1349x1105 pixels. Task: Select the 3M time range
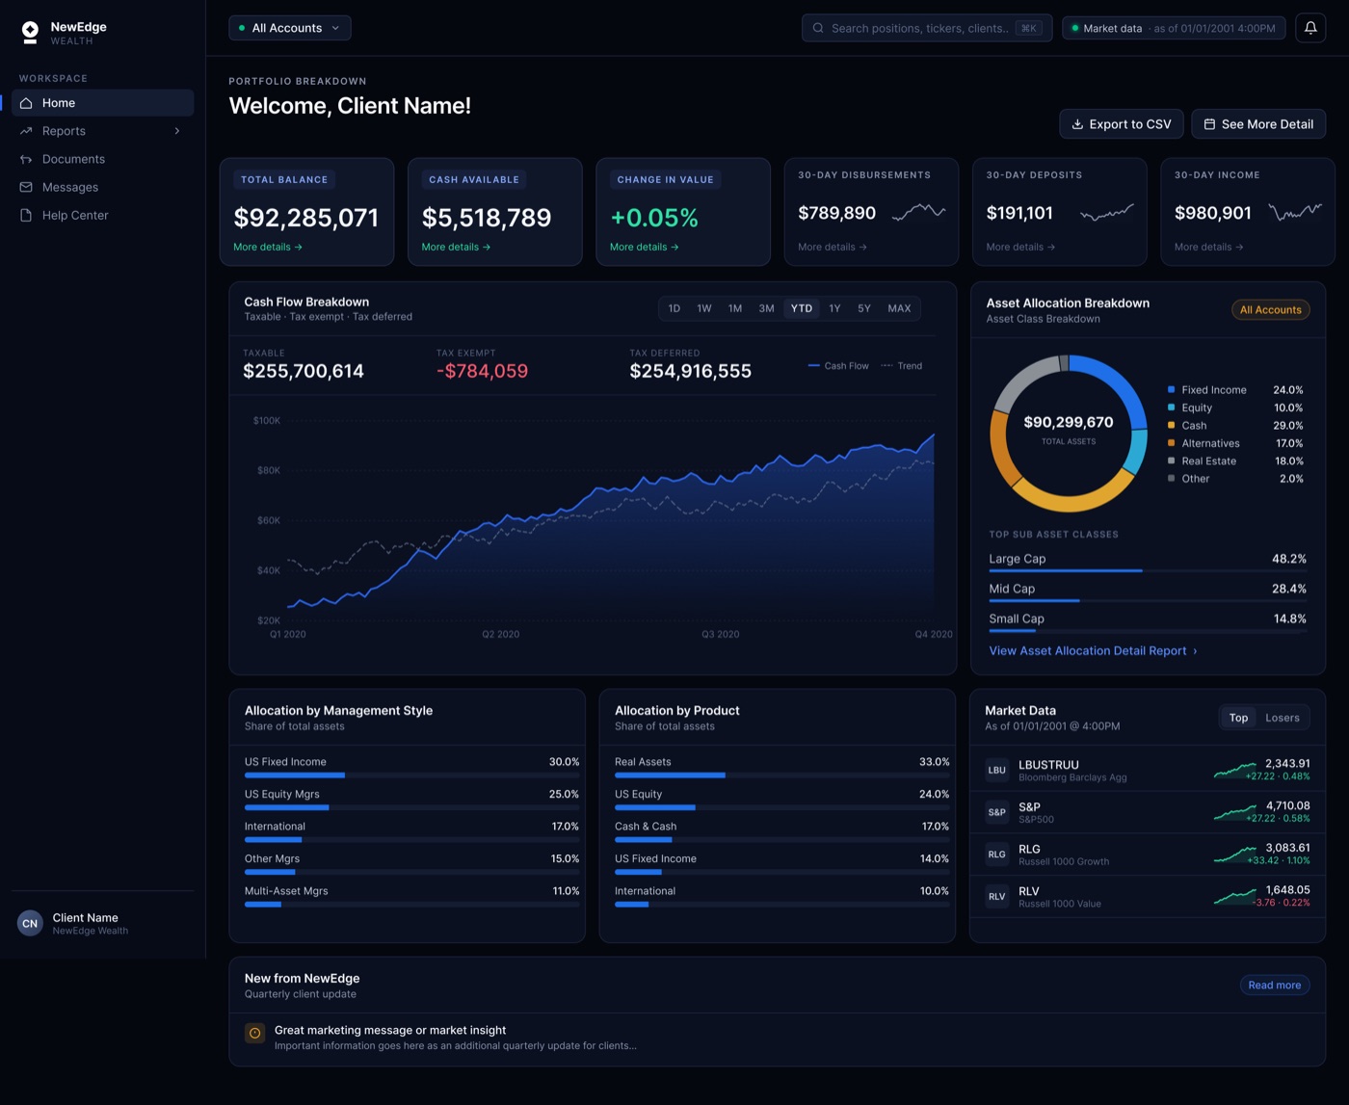766,308
